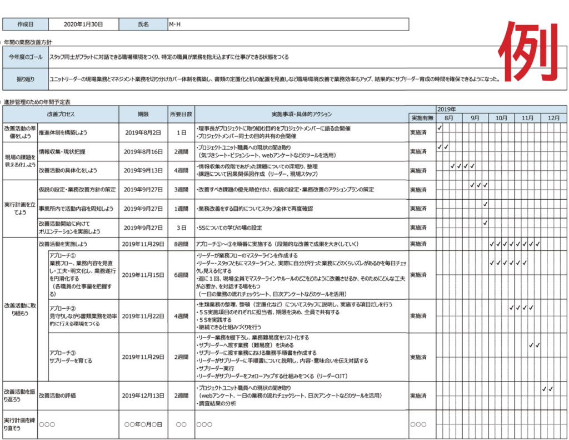
Task: Click the August checkmark in 推進体制を構築しよう row
Action: tap(440, 128)
